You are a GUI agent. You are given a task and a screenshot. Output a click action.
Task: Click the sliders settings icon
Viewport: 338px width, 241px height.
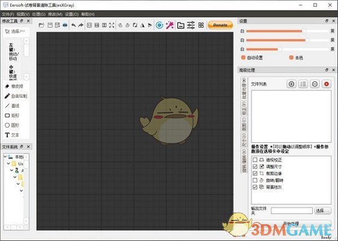191,25
